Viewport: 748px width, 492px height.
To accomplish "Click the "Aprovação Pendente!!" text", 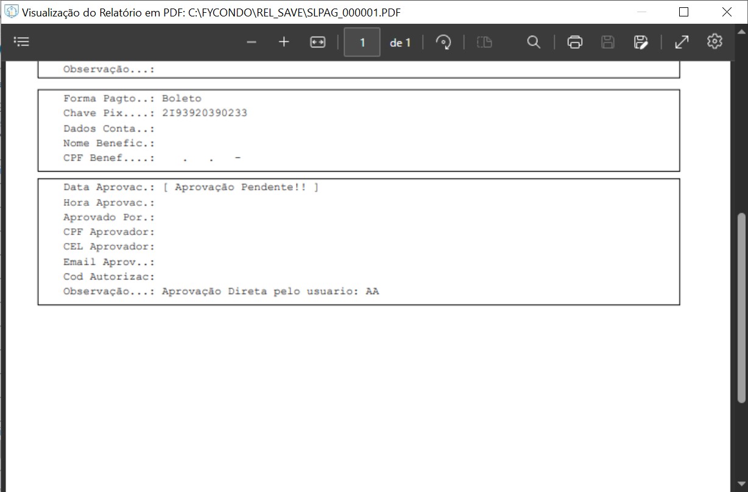I will pos(241,187).
